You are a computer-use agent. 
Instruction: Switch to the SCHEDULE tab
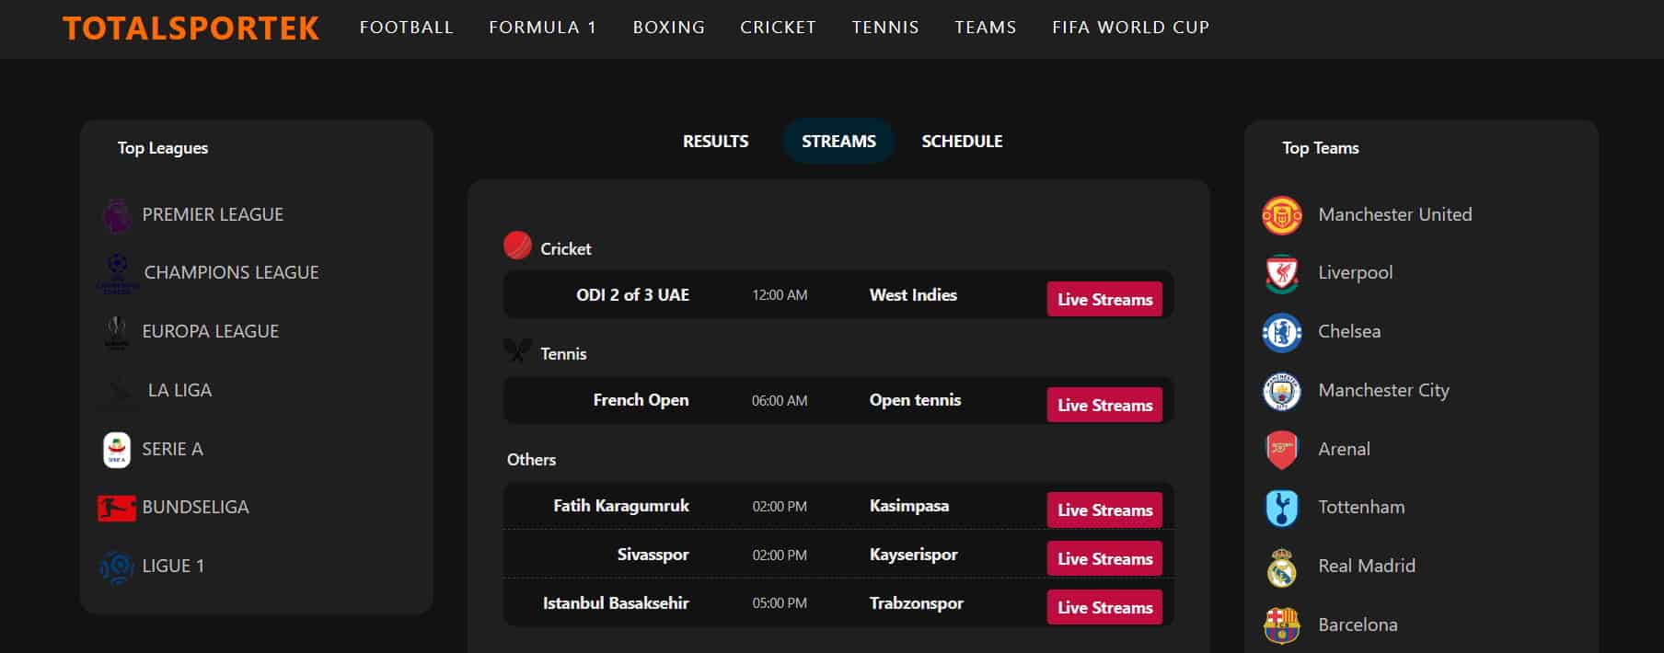click(x=963, y=142)
